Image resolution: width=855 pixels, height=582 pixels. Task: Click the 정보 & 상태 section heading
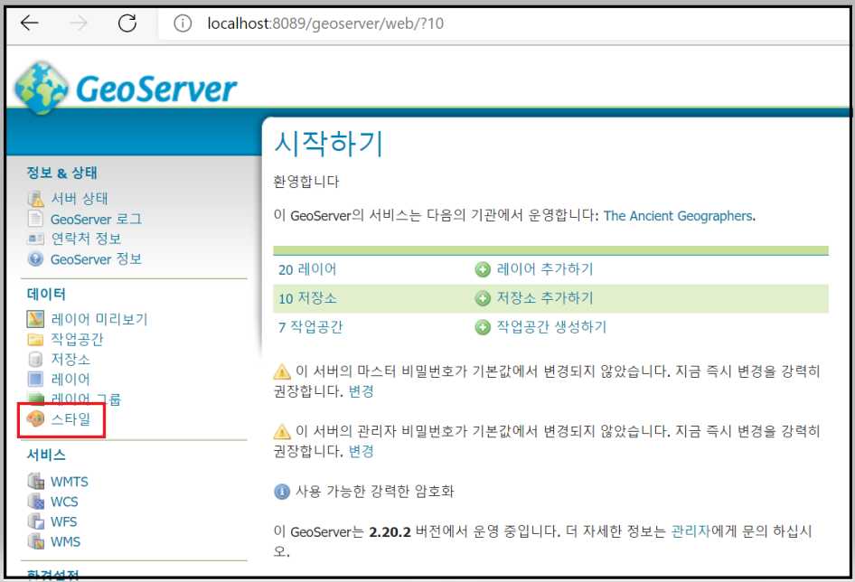point(61,173)
